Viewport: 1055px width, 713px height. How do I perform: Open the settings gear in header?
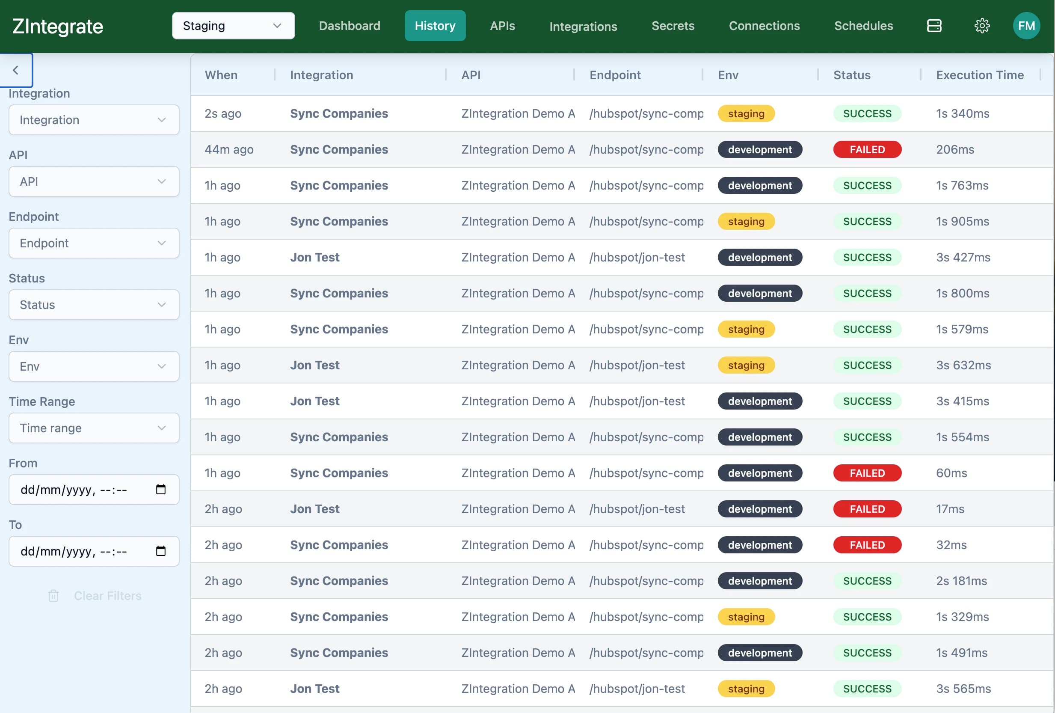tap(981, 26)
